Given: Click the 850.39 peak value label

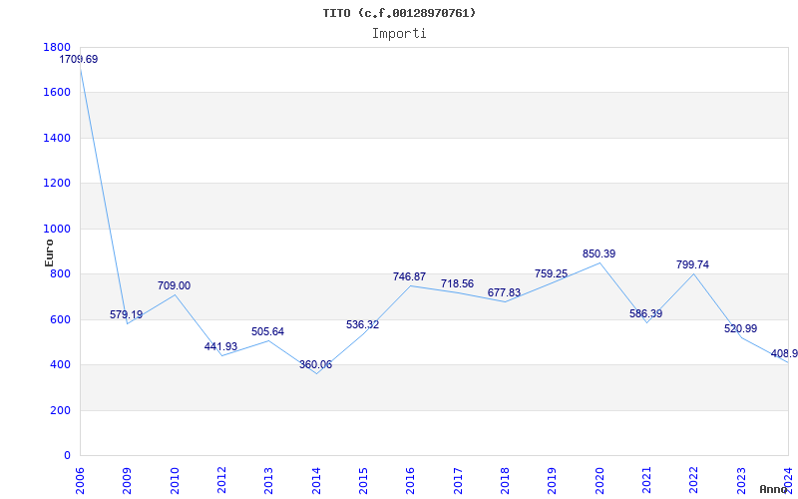Looking at the screenshot, I should (598, 254).
